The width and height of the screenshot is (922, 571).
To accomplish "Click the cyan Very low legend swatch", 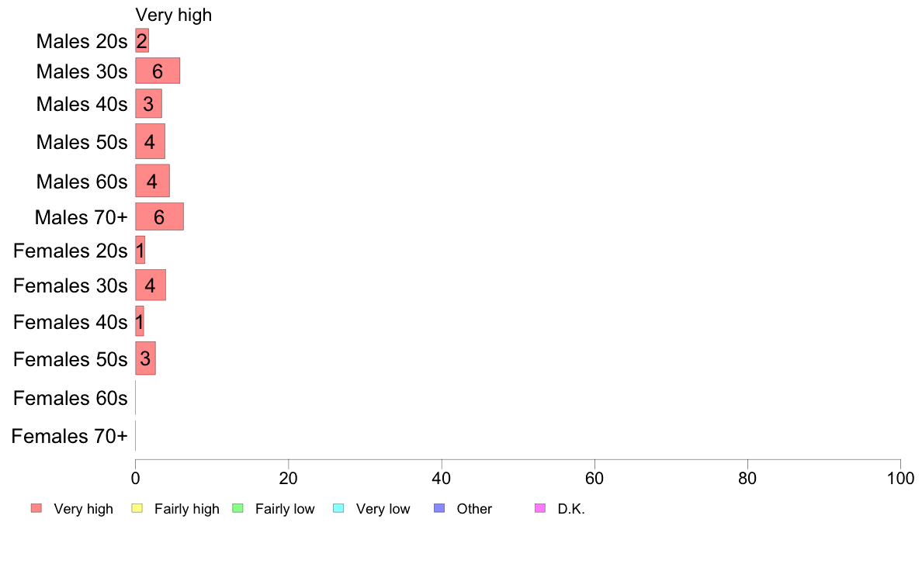I will (338, 508).
